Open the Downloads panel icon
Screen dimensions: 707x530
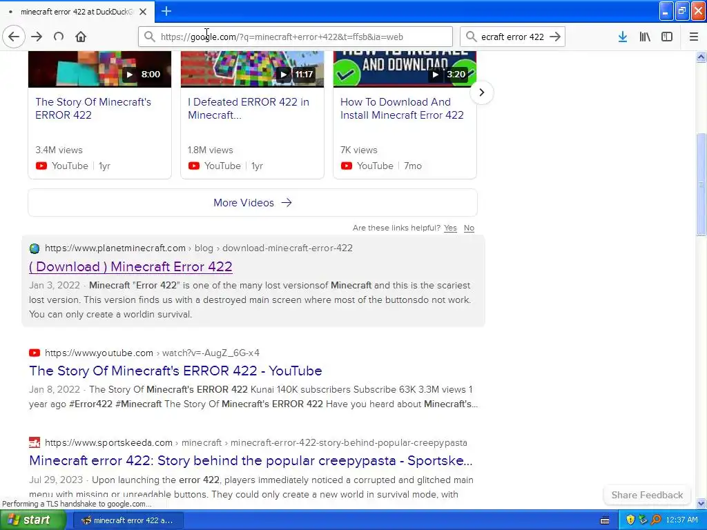pyautogui.click(x=623, y=37)
